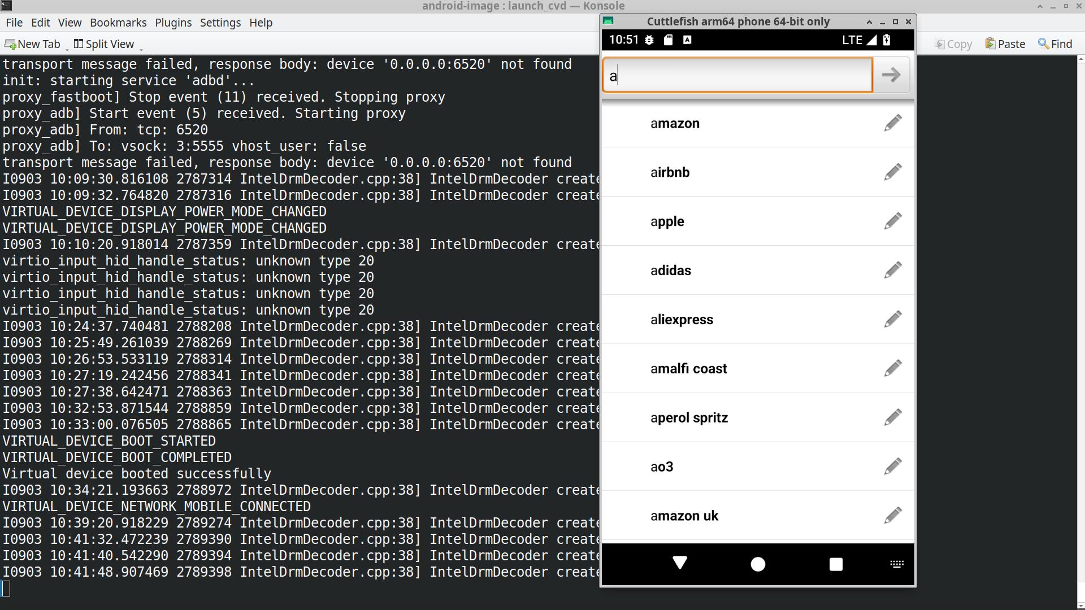Tap the edit pencil next to amazon uk
This screenshot has height=610, width=1085.
tap(893, 516)
